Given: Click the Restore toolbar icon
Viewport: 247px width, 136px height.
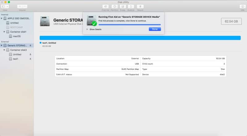Looking at the screenshot, I should click(x=131, y=6).
